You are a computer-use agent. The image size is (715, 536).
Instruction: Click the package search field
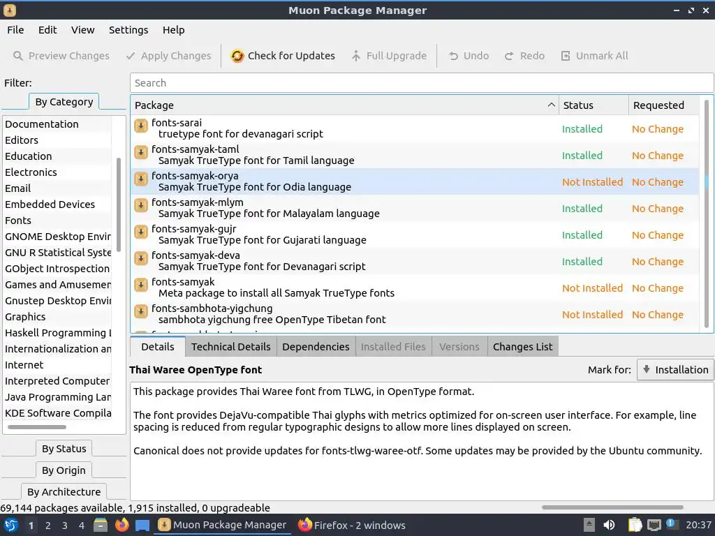(x=422, y=83)
